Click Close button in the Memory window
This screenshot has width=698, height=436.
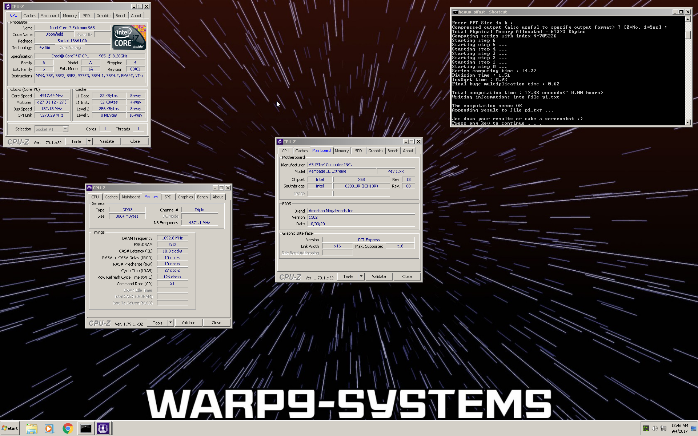pyautogui.click(x=216, y=323)
